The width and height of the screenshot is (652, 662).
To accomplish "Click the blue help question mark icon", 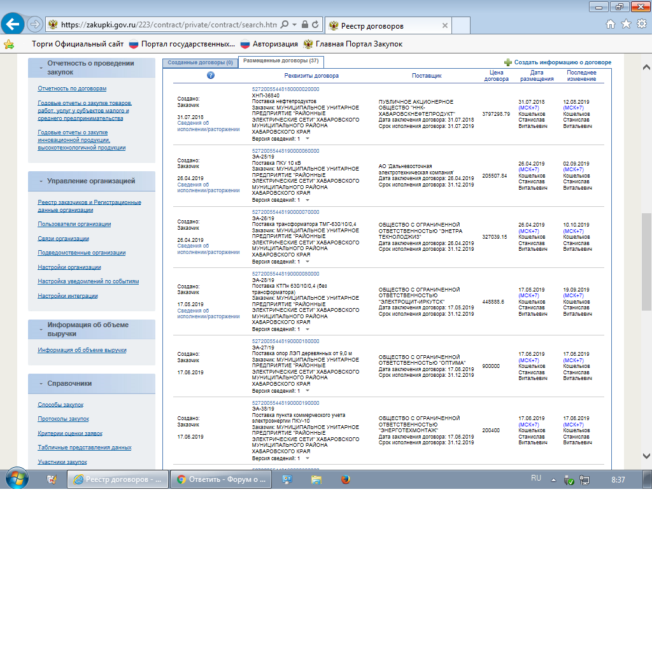I will point(211,75).
